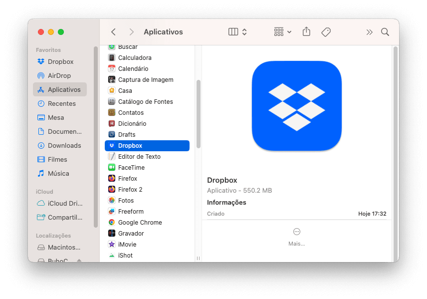Select Captura de Imagem app

point(147,79)
